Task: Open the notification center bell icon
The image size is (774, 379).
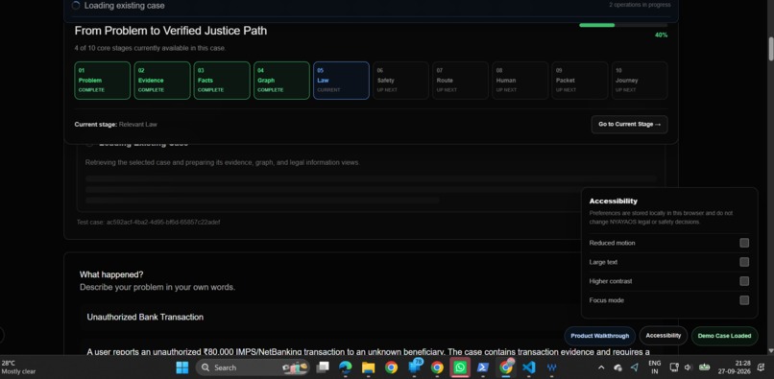Action: pos(761,367)
